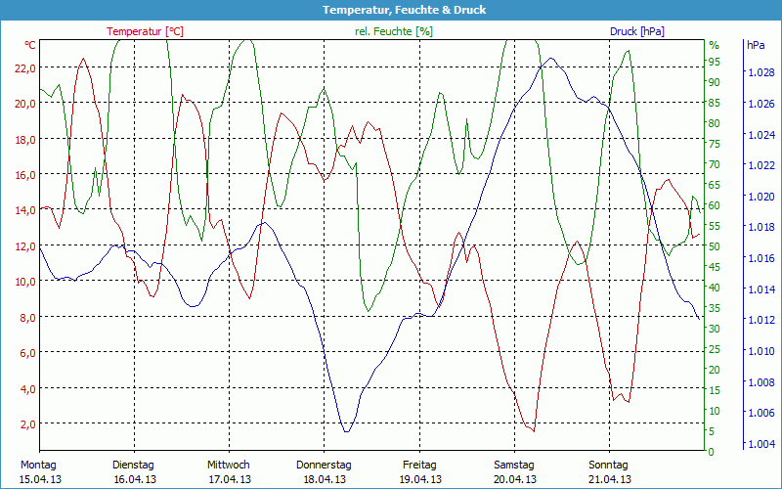Click humidity axis value 40
The width and height of the screenshot is (782, 489).
click(x=715, y=288)
